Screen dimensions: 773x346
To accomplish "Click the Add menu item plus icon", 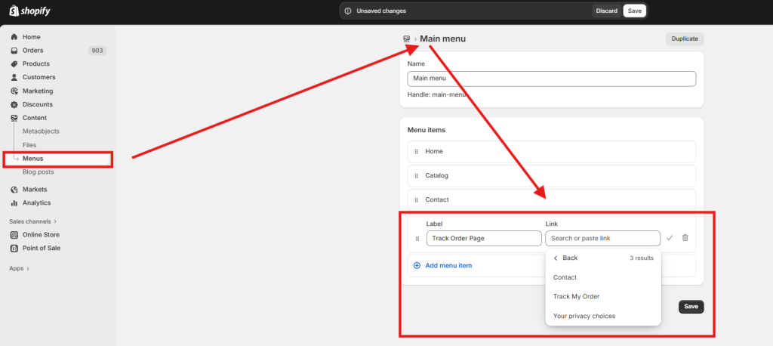I will pyautogui.click(x=417, y=266).
